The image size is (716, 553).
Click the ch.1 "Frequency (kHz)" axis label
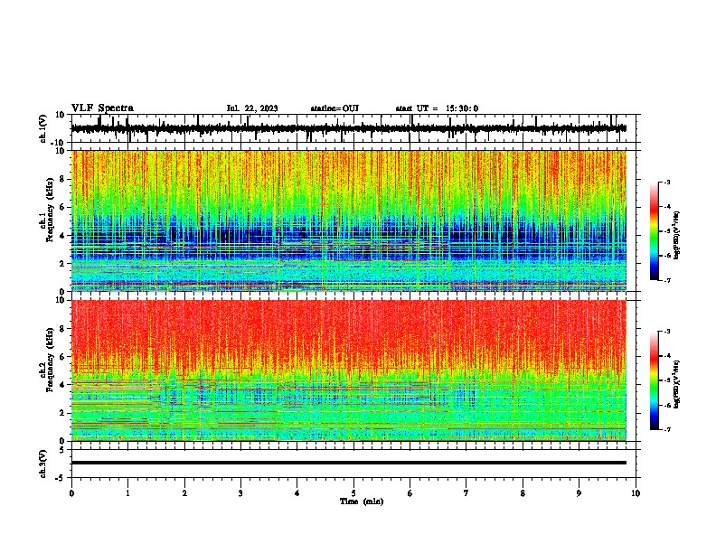pyautogui.click(x=50, y=211)
